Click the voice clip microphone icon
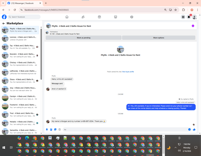Viewport: 201px width, 156px height. click(x=47, y=130)
